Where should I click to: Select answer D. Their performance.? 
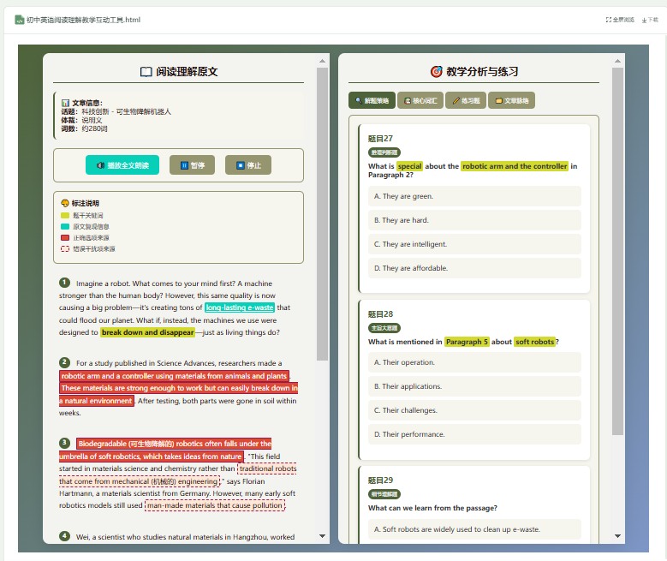click(x=473, y=434)
